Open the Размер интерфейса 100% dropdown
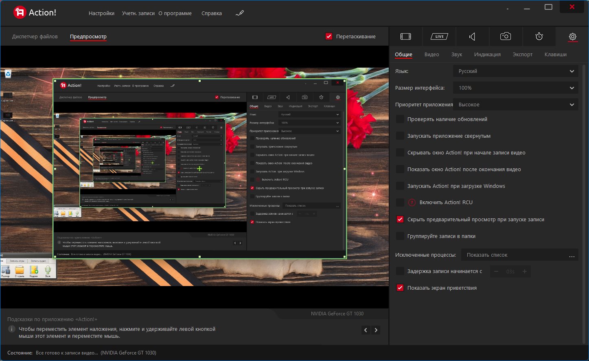The image size is (589, 361). pyautogui.click(x=516, y=88)
